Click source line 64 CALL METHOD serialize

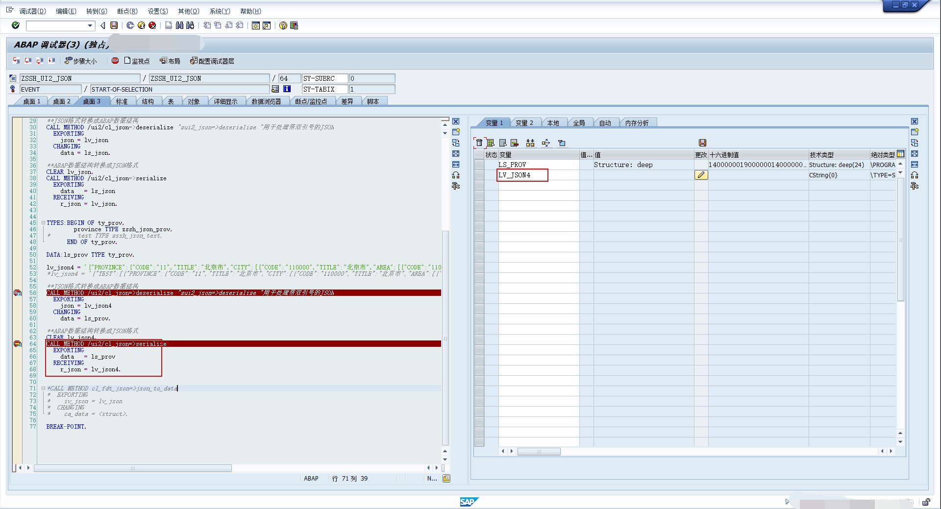click(x=244, y=344)
